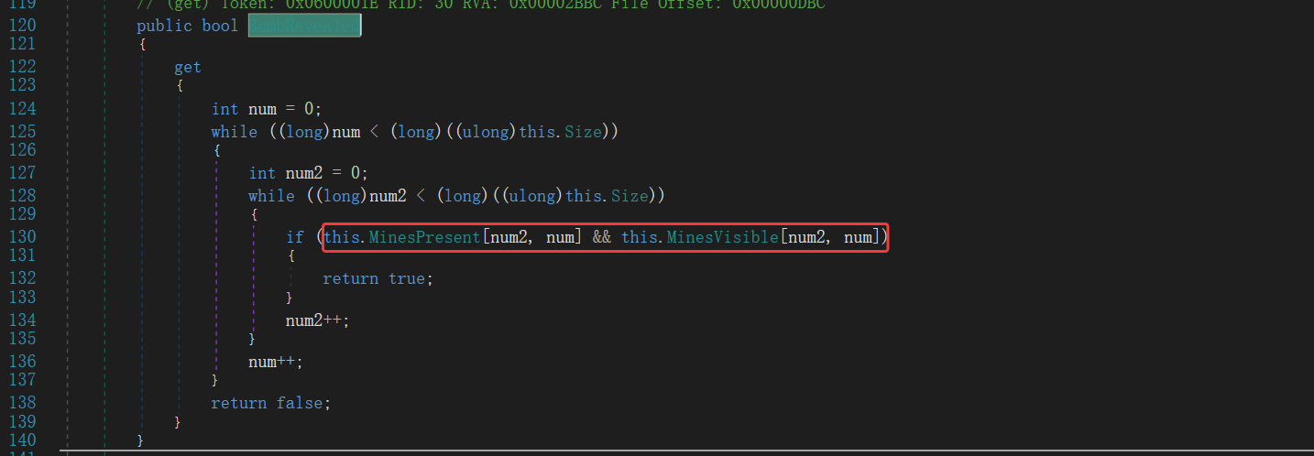
Task: Click the int num = 0 declaration
Action: (x=266, y=109)
